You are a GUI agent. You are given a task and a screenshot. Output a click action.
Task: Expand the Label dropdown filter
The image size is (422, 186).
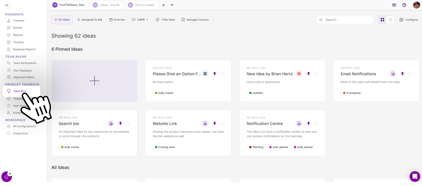tap(140, 19)
